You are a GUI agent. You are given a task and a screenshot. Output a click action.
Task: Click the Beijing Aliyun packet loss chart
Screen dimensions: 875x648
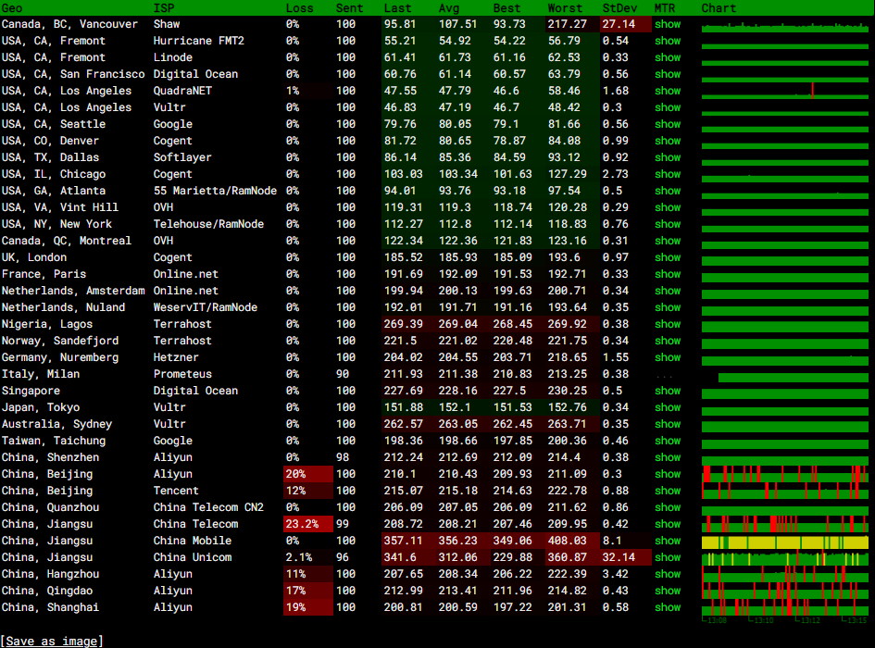pyautogui.click(x=785, y=474)
